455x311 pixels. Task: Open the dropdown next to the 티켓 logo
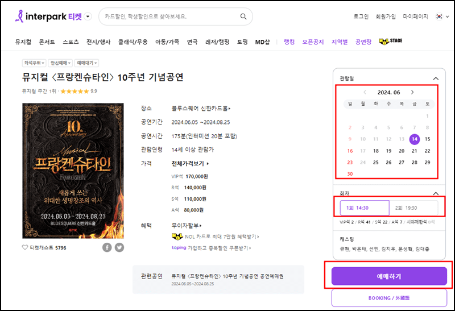pos(88,16)
